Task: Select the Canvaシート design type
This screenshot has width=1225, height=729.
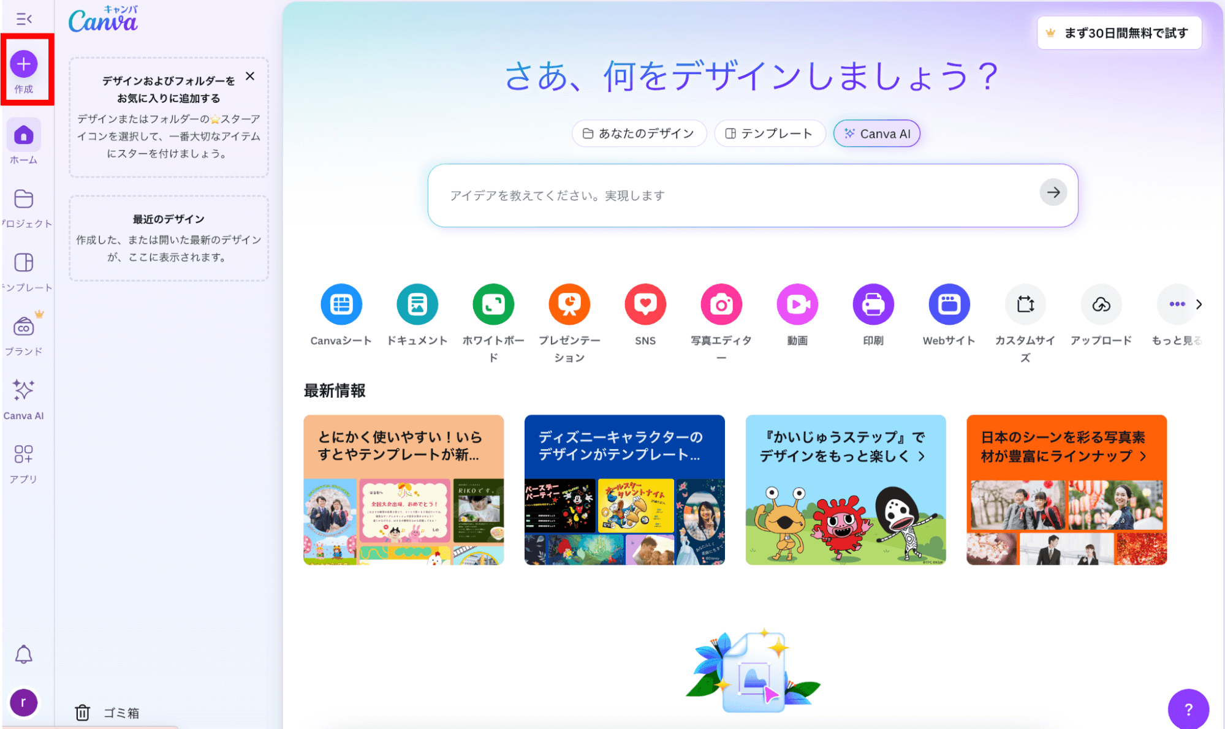Action: click(x=341, y=304)
